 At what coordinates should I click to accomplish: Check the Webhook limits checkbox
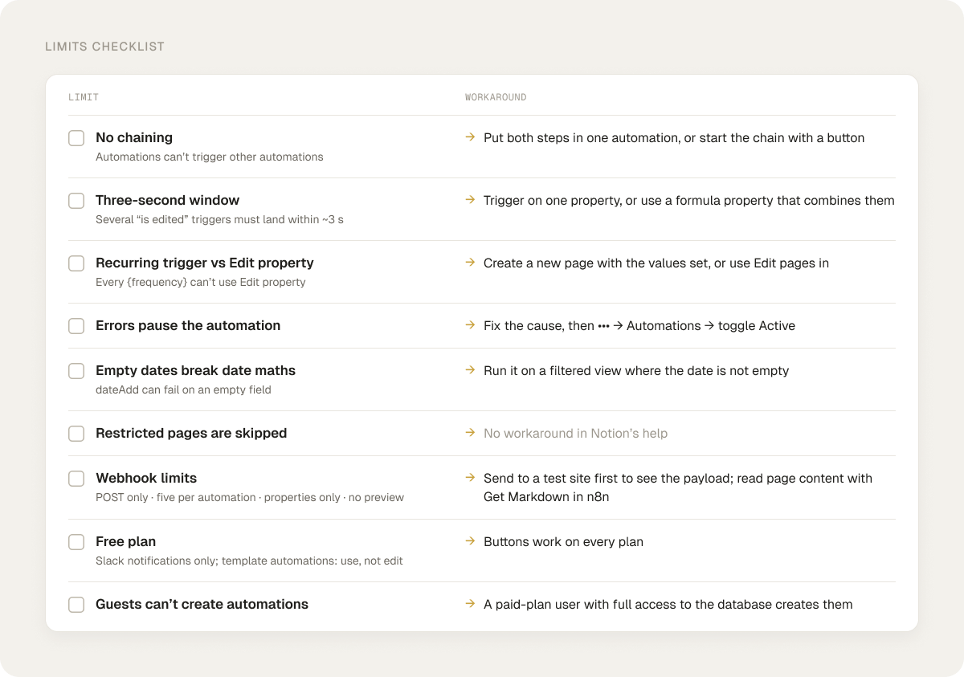coord(76,479)
